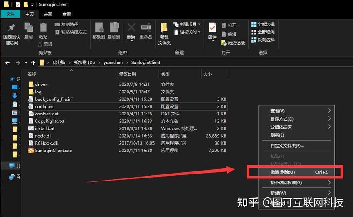
Task: Click the Move to (移动到) icon
Action: pos(99,27)
